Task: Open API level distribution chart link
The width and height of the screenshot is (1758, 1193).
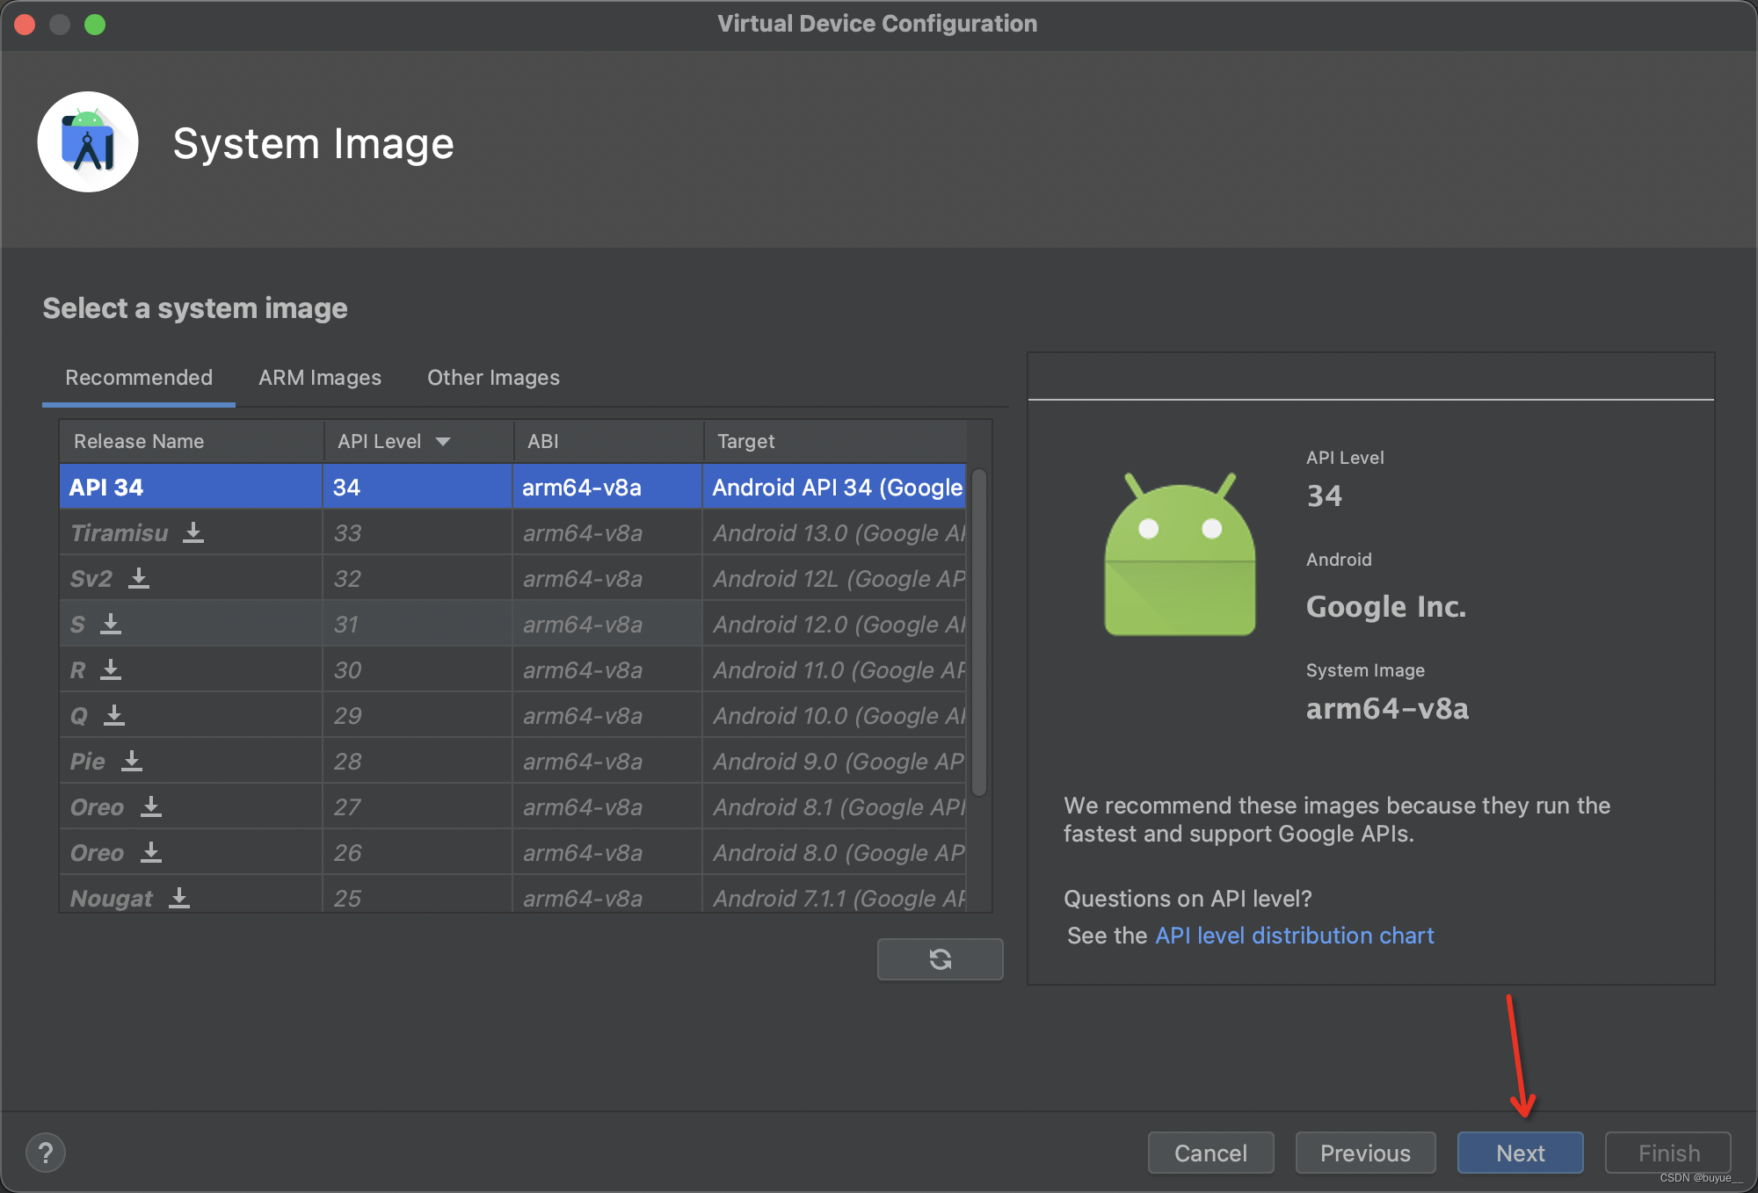Action: click(x=1294, y=936)
